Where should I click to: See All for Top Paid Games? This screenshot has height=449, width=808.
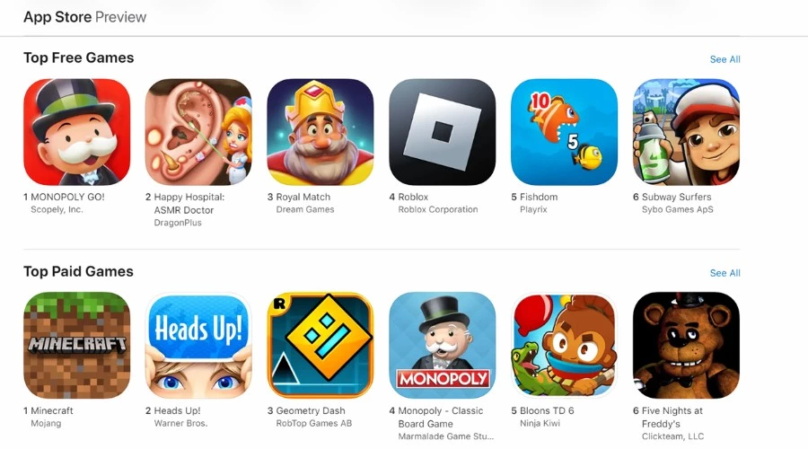pyautogui.click(x=725, y=273)
